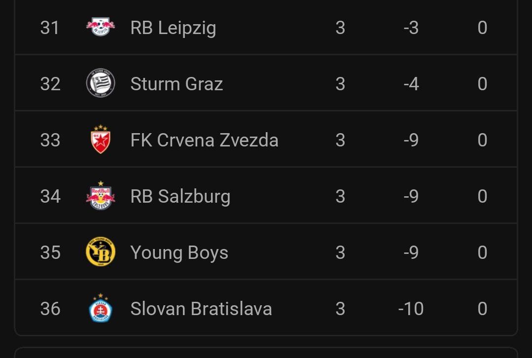532x358 pixels.
Task: Select the Slovan Bratislava team name
Action: point(201,309)
